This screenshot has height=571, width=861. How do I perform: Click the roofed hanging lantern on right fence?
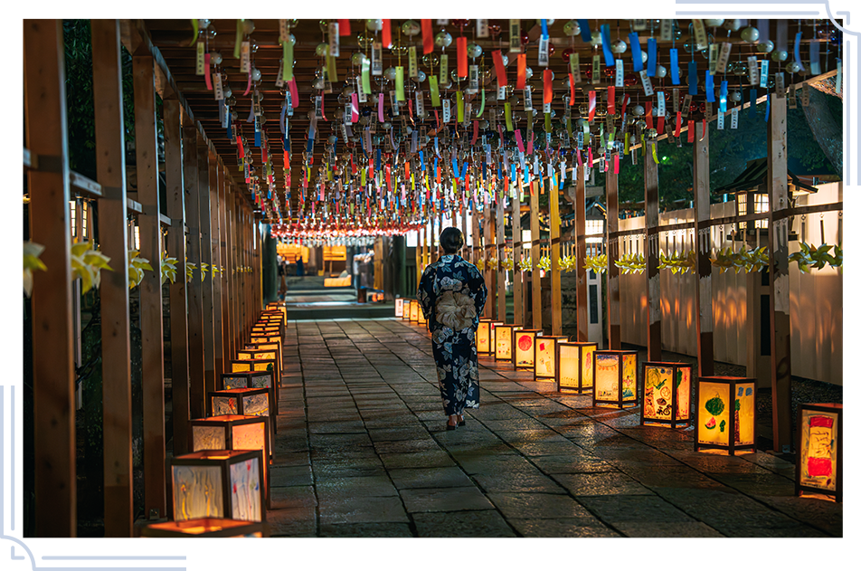(x=752, y=201)
